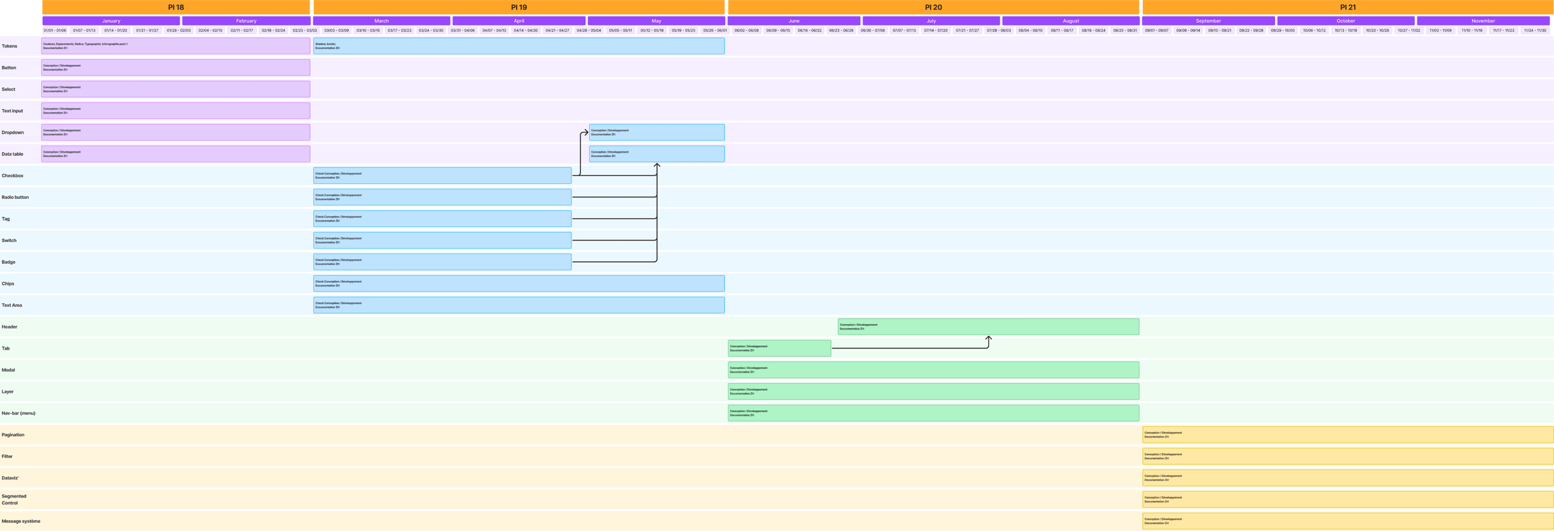Select the Data table row label
Image resolution: width=1554 pixels, height=531 pixels.
coord(12,154)
